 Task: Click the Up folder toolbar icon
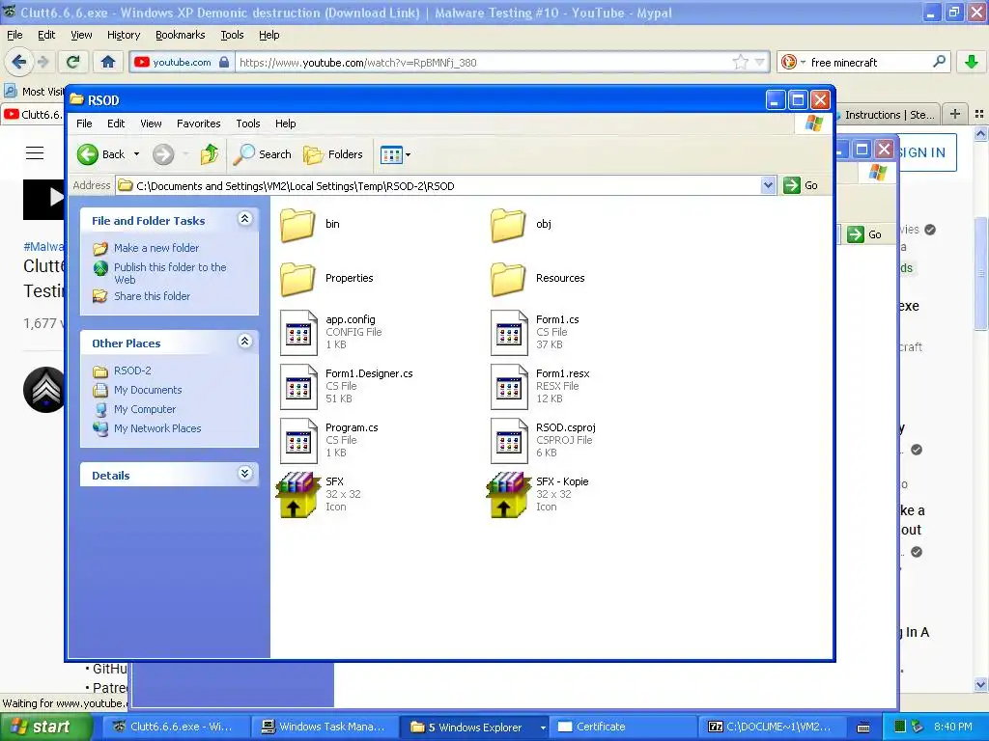(x=210, y=154)
